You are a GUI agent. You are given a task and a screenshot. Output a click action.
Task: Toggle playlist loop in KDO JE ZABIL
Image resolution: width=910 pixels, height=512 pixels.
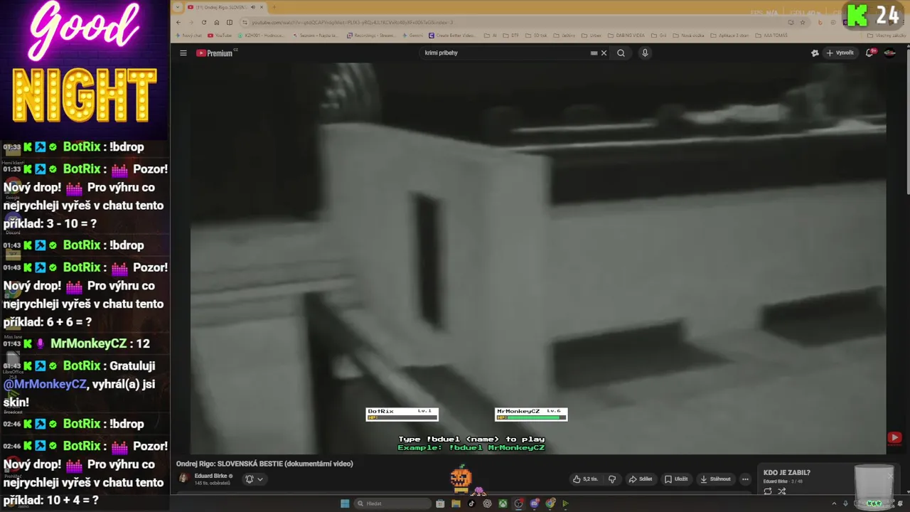coord(768,491)
